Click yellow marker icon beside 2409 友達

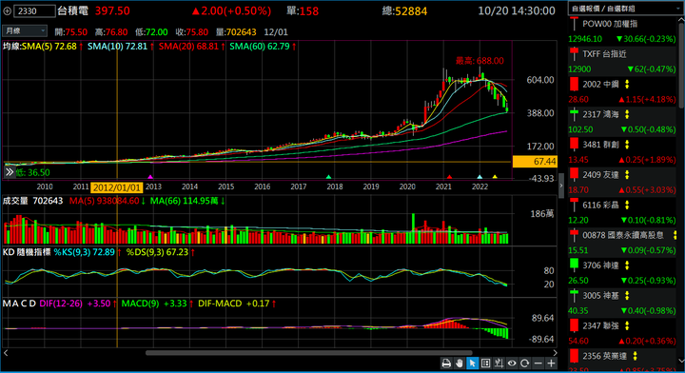point(627,175)
